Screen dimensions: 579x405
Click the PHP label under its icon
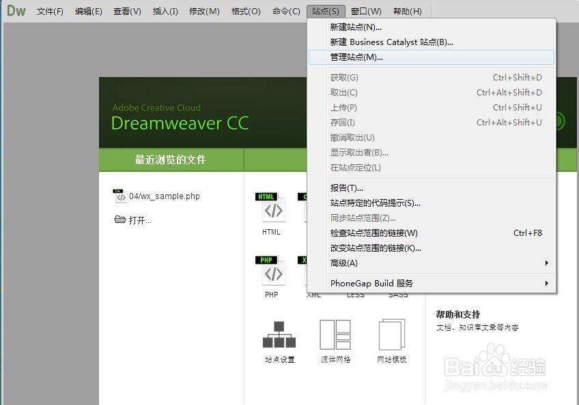pyautogui.click(x=272, y=295)
